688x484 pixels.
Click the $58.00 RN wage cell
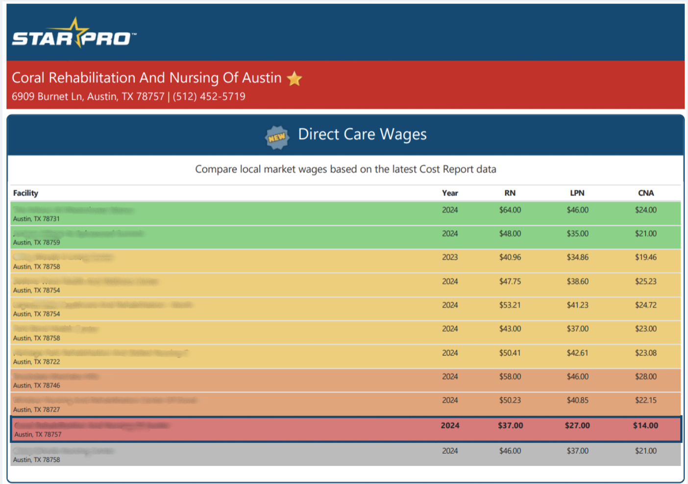(x=510, y=377)
